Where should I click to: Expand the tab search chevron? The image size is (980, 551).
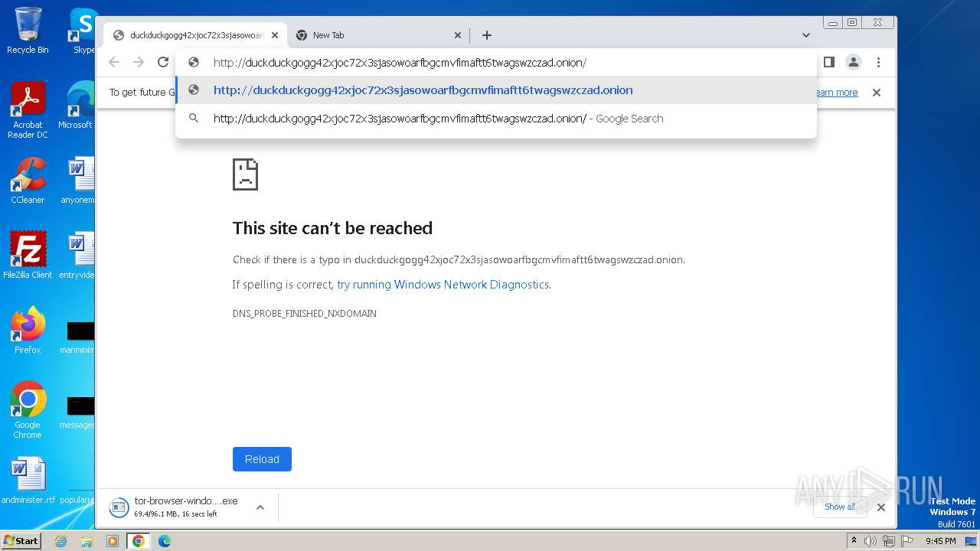click(806, 35)
